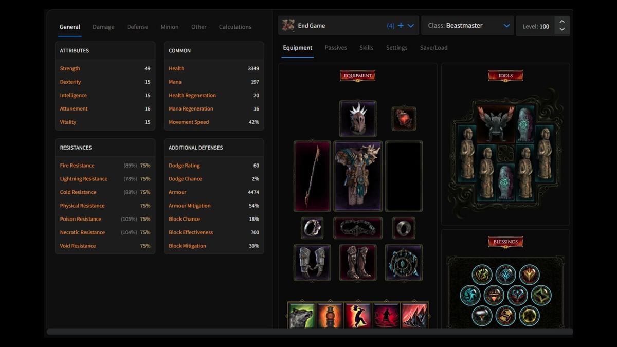The width and height of the screenshot is (617, 347).
Task: Open the body armour equipment slot
Action: pos(358,176)
